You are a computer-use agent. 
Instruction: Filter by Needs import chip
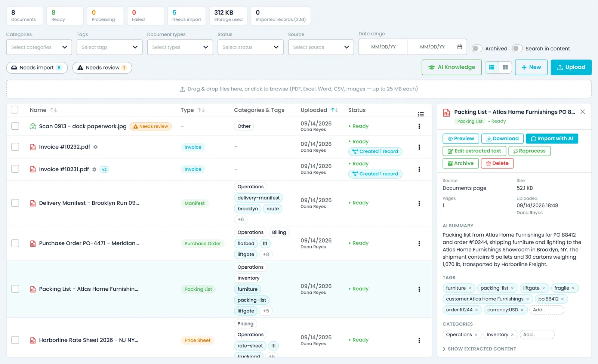pyautogui.click(x=37, y=68)
